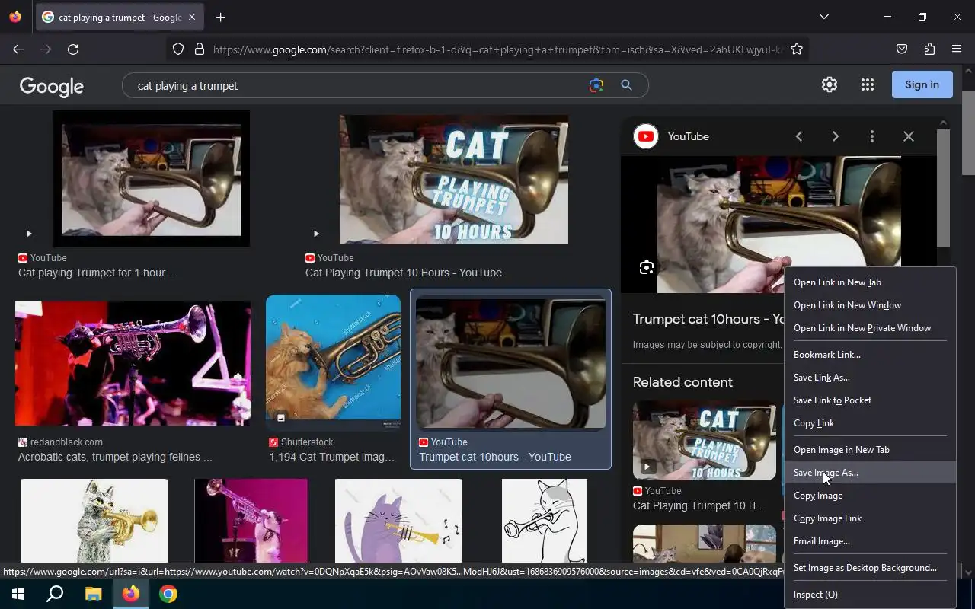975x609 pixels.
Task: Select Save Link As from context menu
Action: 870,378
